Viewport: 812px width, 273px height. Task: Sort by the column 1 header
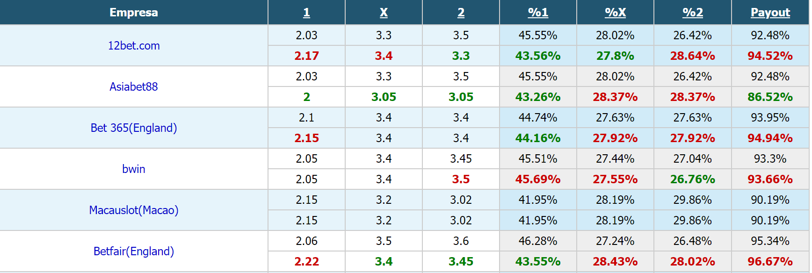[x=306, y=13]
